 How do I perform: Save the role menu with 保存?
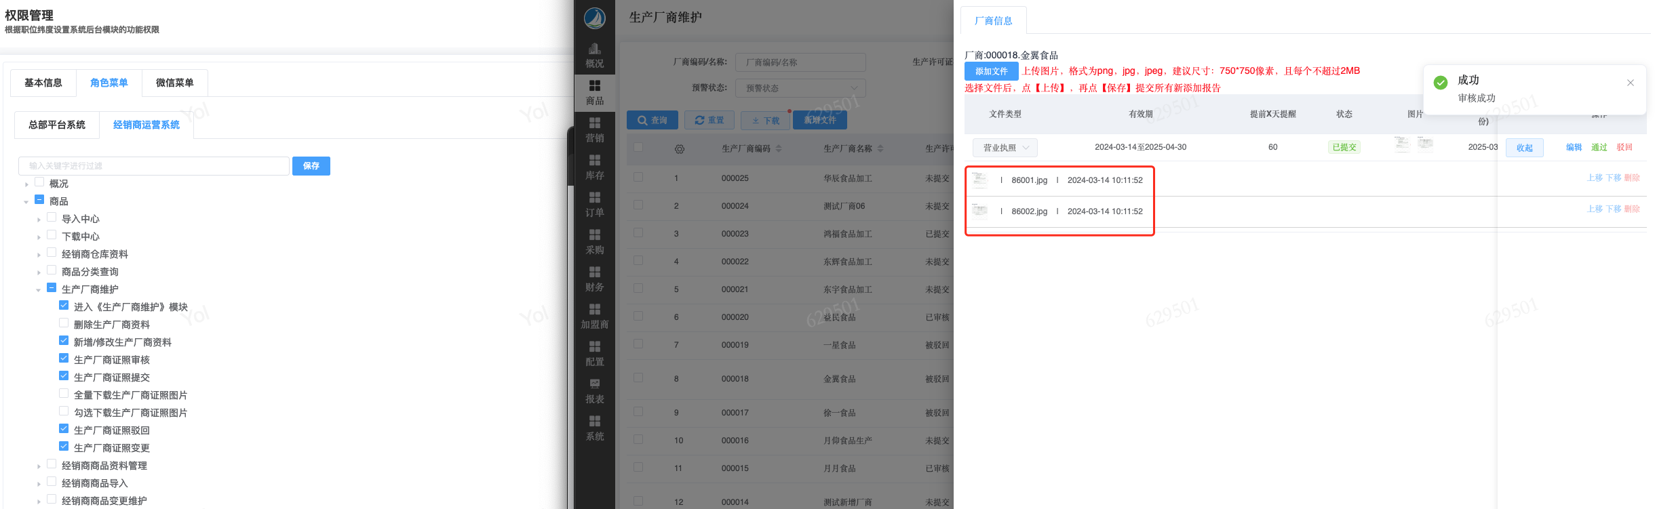(311, 166)
